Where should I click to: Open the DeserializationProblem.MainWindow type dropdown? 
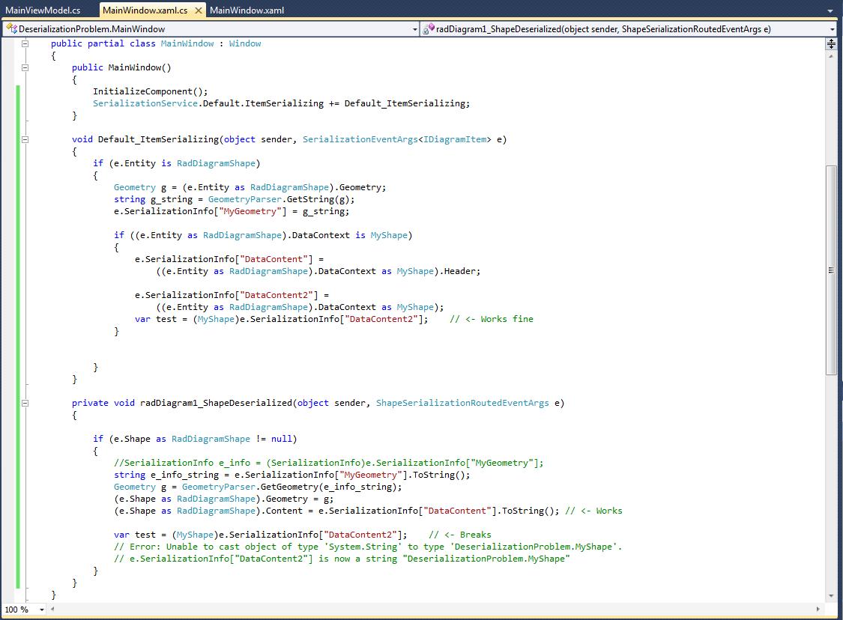(x=414, y=29)
